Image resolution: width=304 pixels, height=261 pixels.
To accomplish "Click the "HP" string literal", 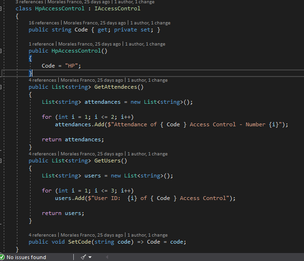I will [x=71, y=66].
